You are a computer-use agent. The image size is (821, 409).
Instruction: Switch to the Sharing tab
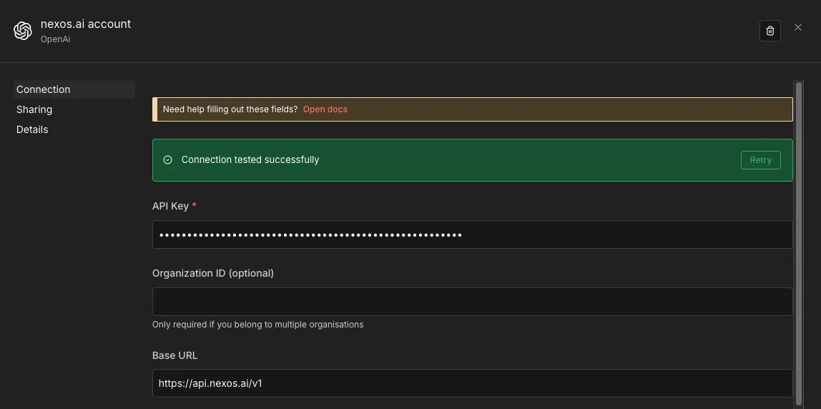click(x=34, y=109)
